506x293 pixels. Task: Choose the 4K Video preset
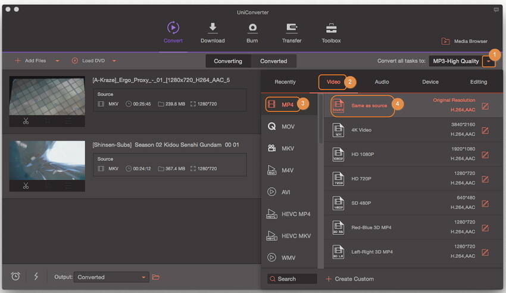coord(413,130)
